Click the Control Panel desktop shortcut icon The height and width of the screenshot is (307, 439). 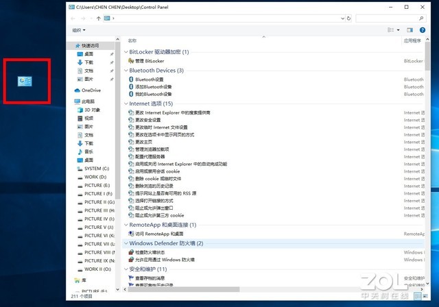click(x=26, y=82)
